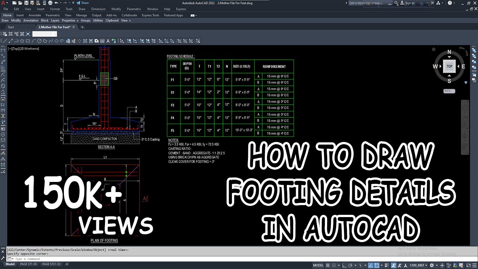Image resolution: width=478 pixels, height=269 pixels.
Task: Click the TOP face of ViewCube
Action: pyautogui.click(x=449, y=66)
